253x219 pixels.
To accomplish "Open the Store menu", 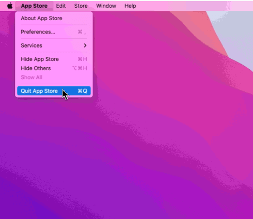I will (81, 6).
